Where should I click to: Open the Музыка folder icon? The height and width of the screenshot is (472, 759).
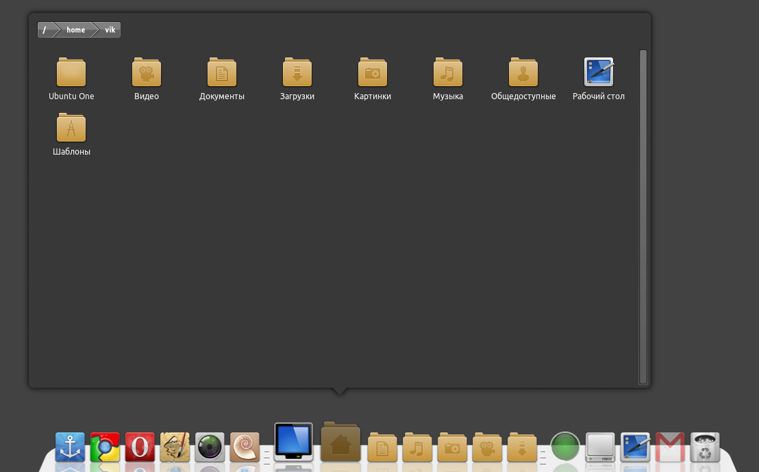point(448,72)
